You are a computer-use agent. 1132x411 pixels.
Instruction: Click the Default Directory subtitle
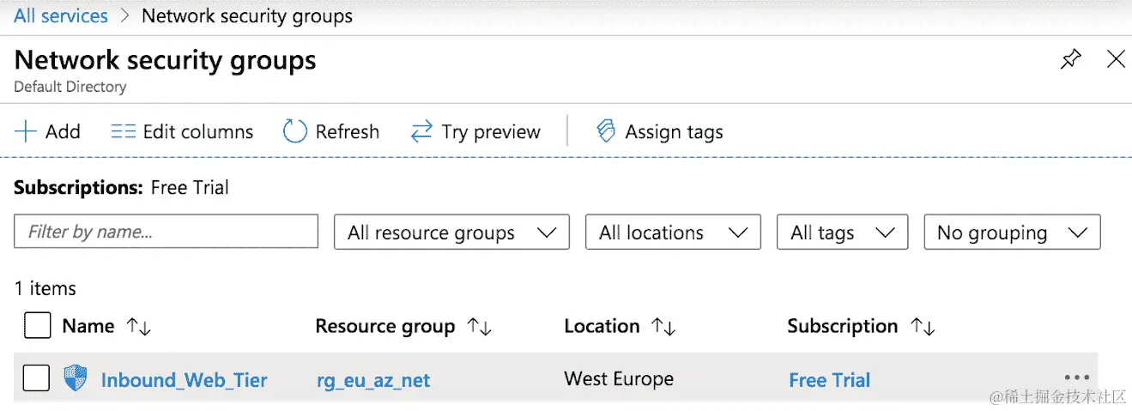click(x=70, y=87)
